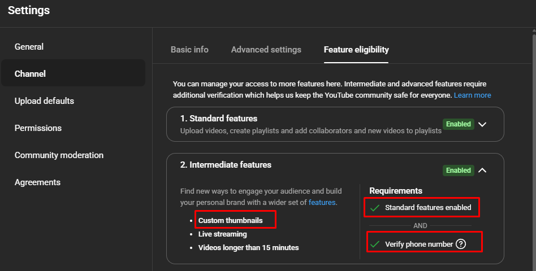This screenshot has width=536, height=271.
Task: Go to Permissions settings
Action: [x=38, y=128]
